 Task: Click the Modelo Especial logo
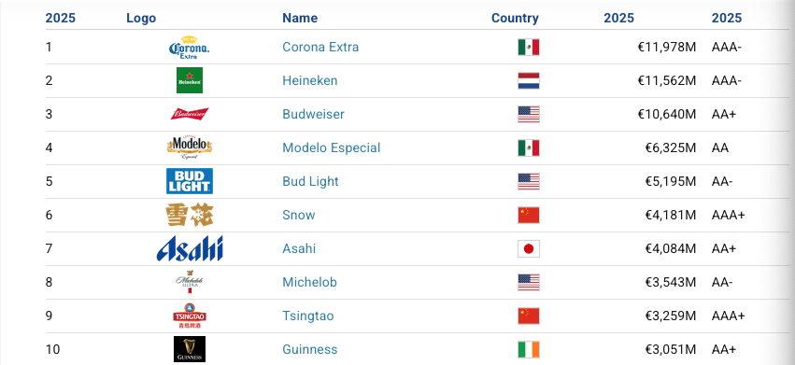[x=190, y=147]
